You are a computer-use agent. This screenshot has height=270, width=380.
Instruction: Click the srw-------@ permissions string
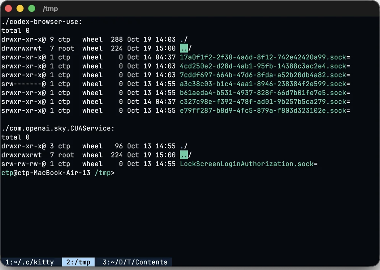(24, 84)
